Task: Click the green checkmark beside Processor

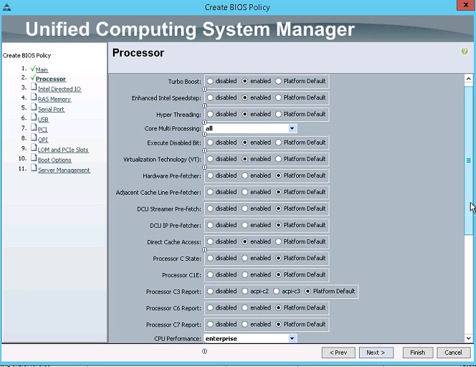Action: [x=32, y=78]
